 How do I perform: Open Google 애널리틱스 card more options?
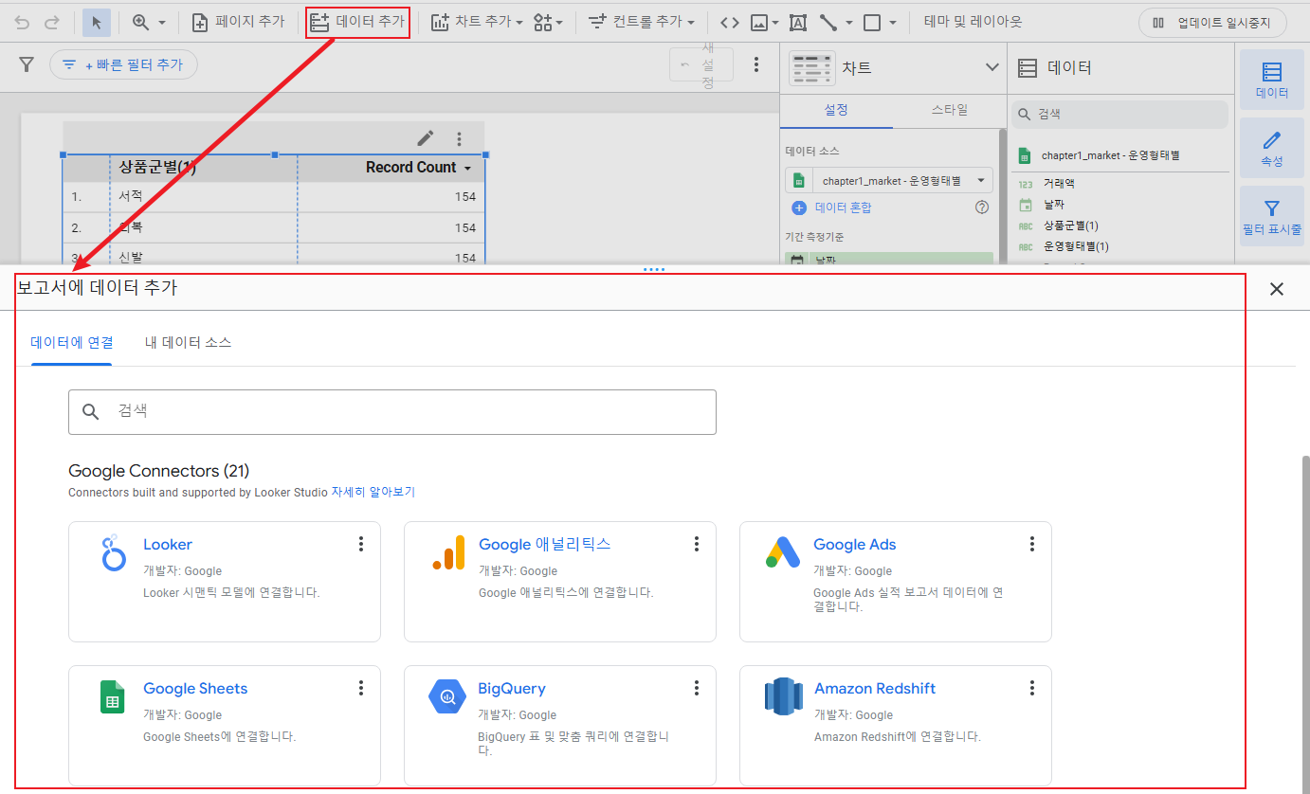click(x=696, y=544)
